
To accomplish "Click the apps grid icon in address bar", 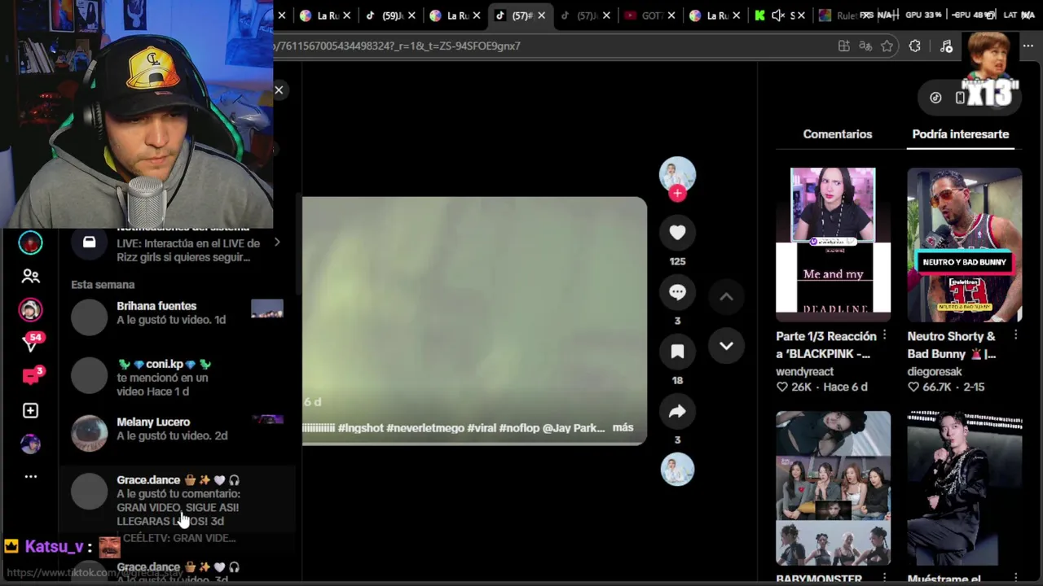I will coord(844,46).
